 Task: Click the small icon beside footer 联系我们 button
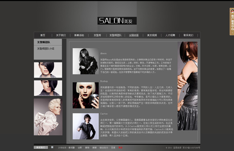pos(52,147)
